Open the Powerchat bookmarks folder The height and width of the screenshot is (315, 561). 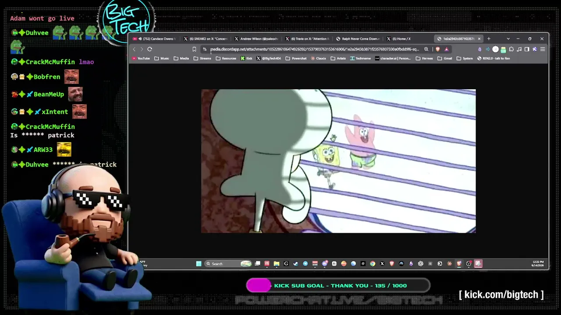pos(296,59)
